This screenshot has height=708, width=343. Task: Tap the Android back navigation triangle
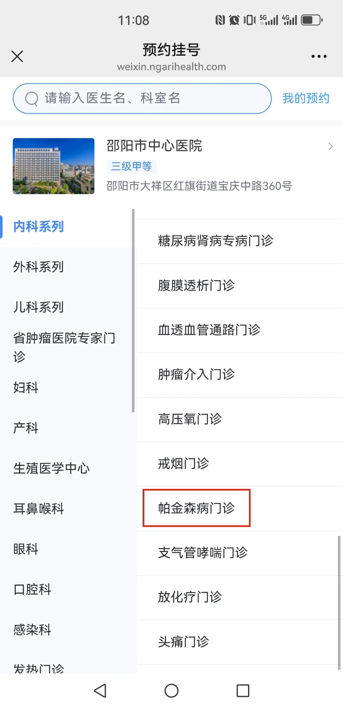100,691
